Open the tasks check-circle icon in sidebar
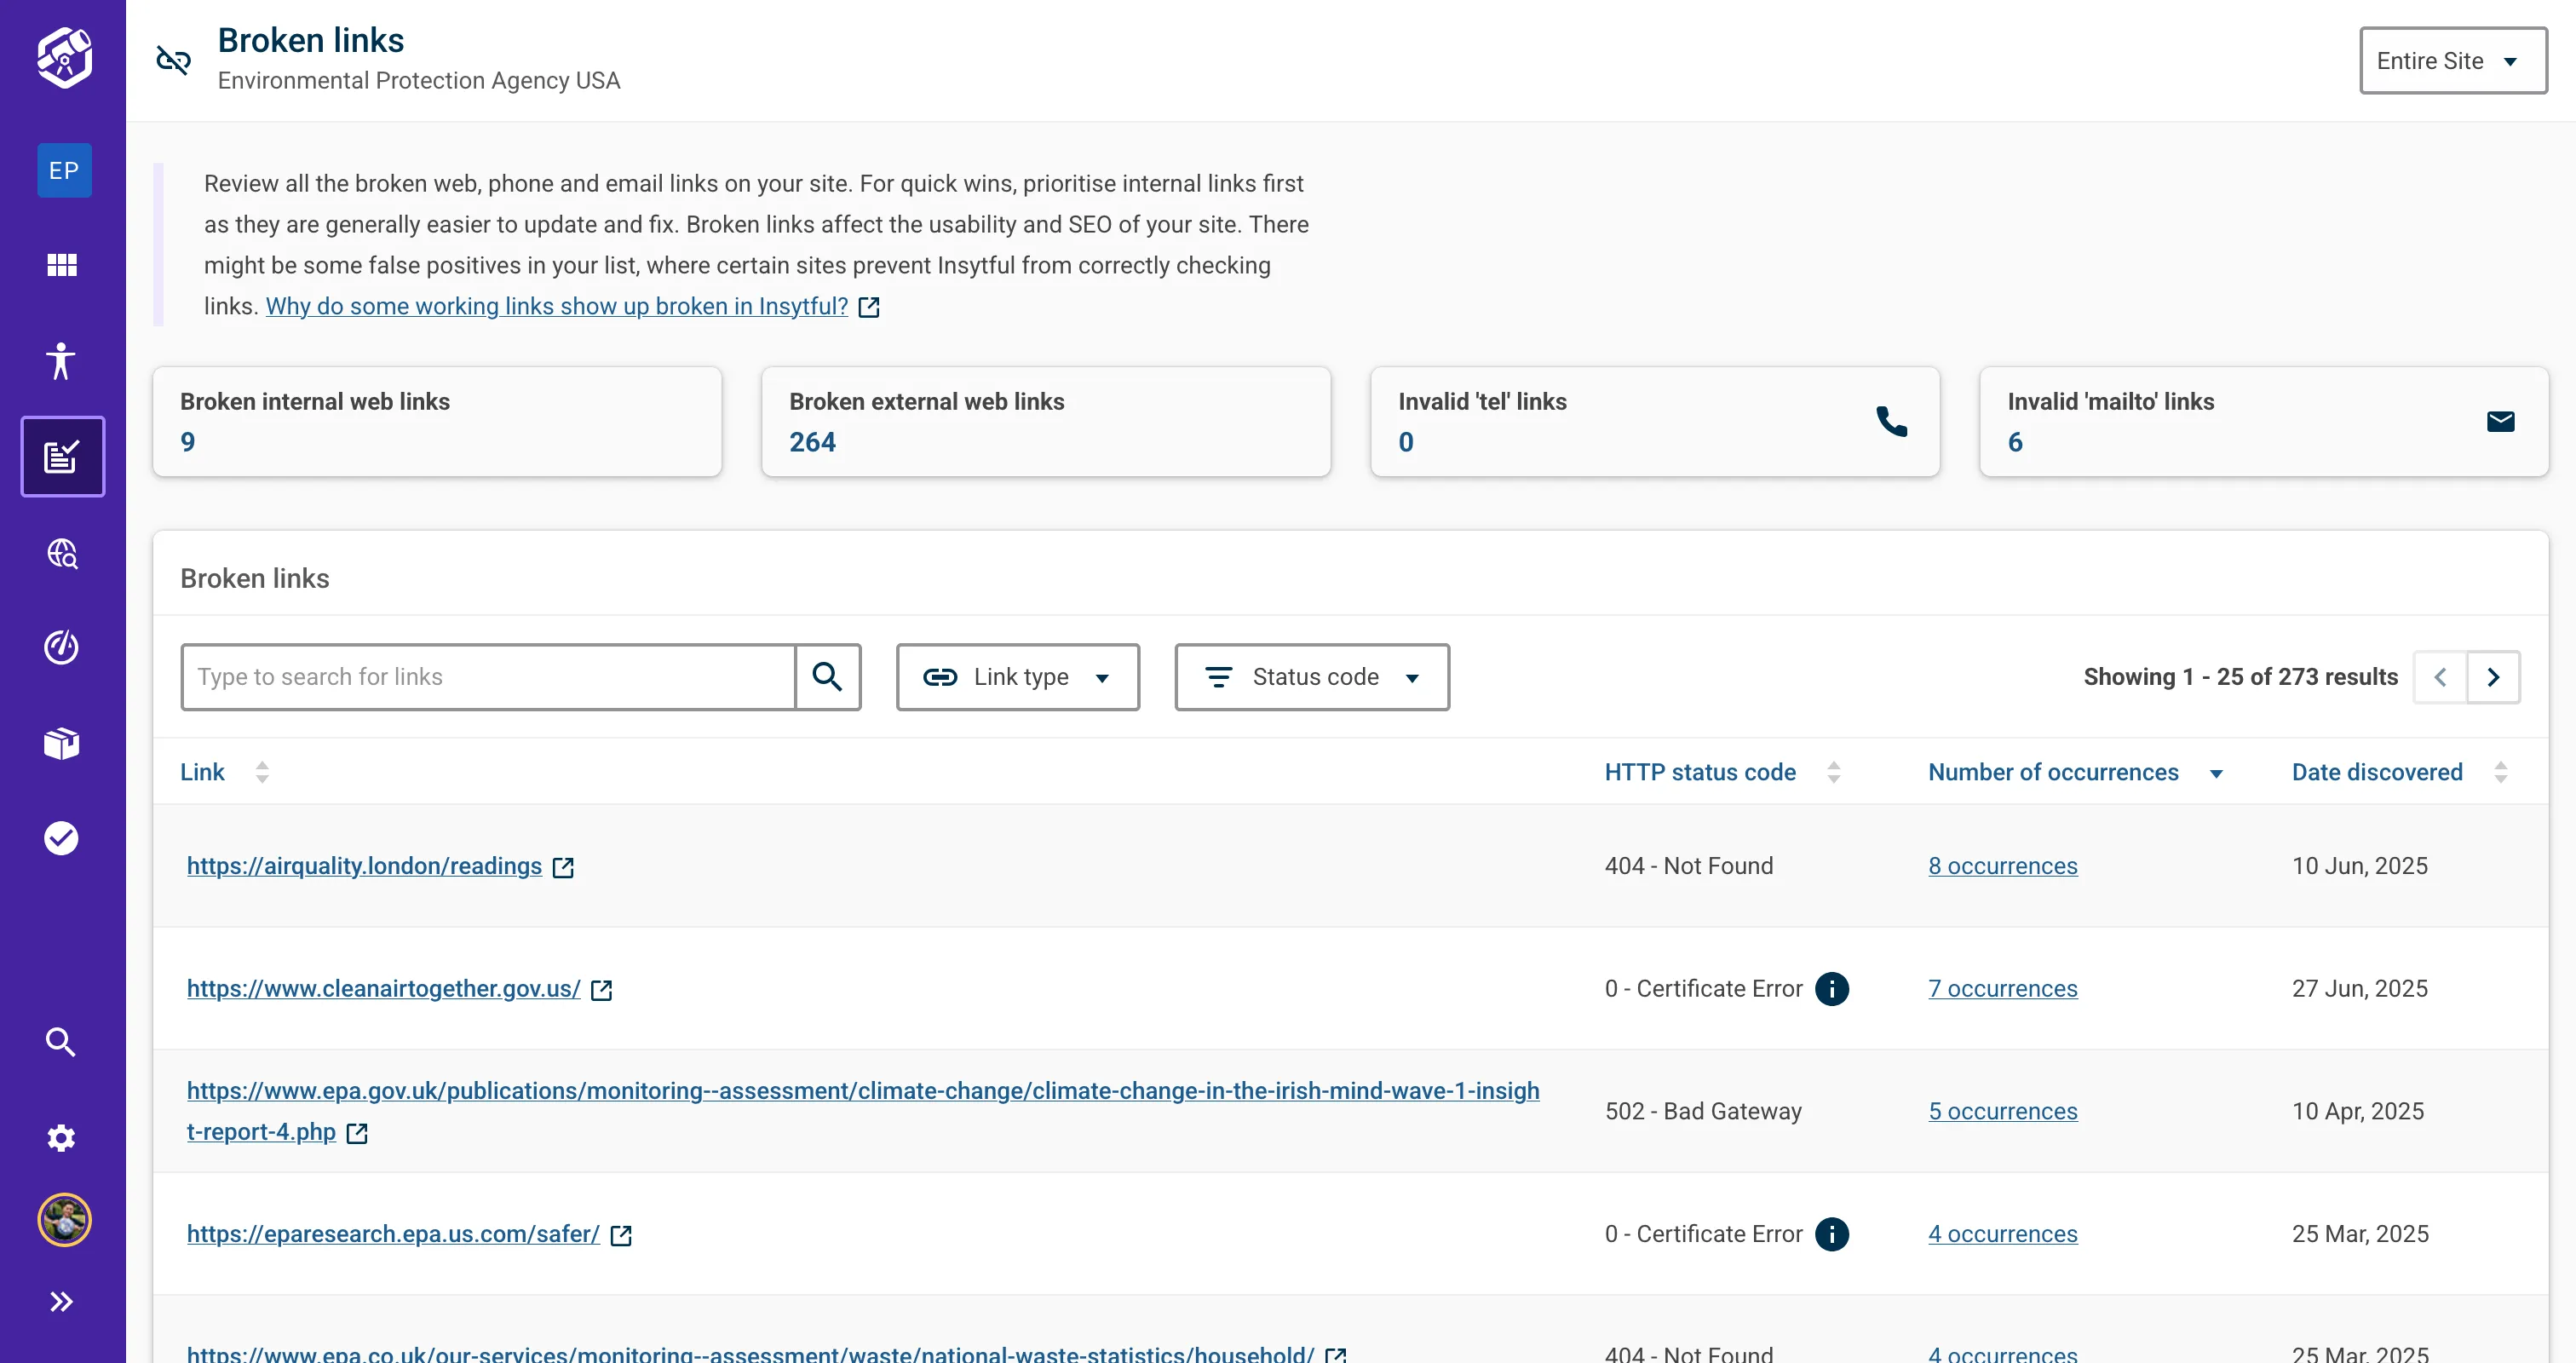2576x1363 pixels. 61,838
